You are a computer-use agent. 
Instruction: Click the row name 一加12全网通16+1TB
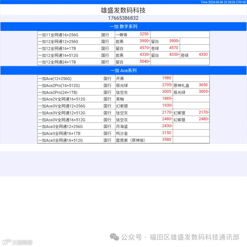click(57, 49)
